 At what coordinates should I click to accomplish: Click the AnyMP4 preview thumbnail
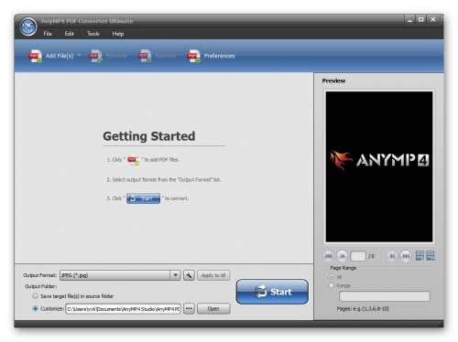(x=379, y=166)
